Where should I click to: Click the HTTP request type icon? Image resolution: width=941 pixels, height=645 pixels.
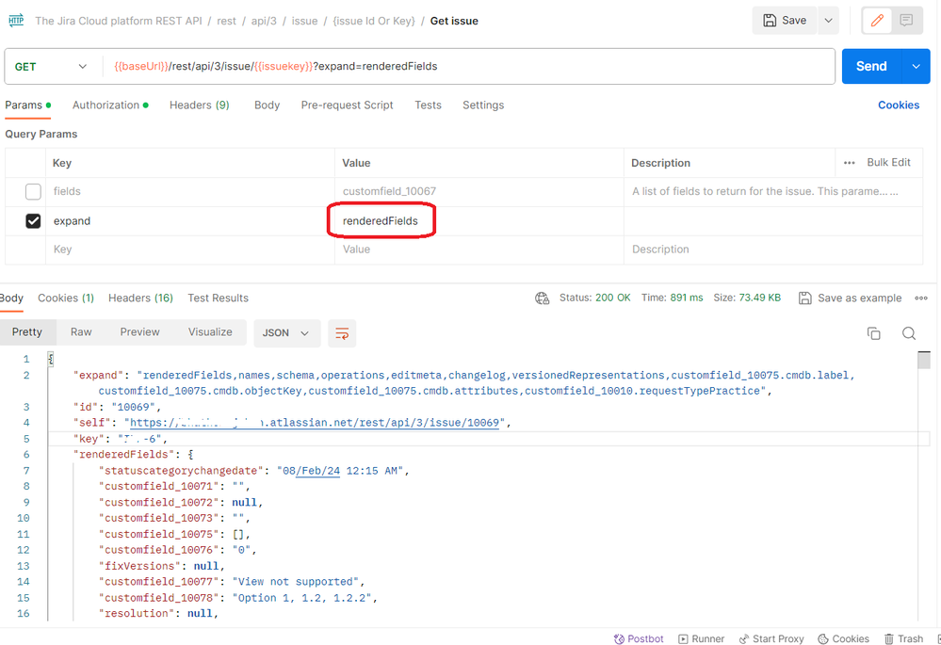click(16, 21)
